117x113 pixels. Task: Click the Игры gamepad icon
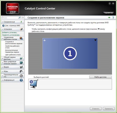tap(21, 71)
